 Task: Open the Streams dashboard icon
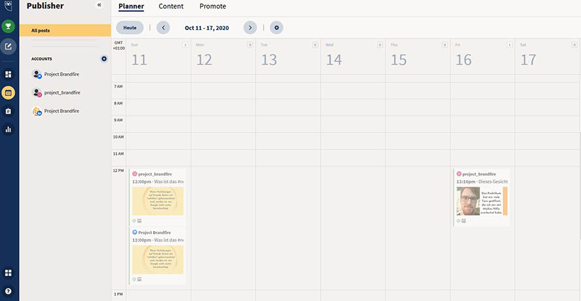(x=9, y=74)
